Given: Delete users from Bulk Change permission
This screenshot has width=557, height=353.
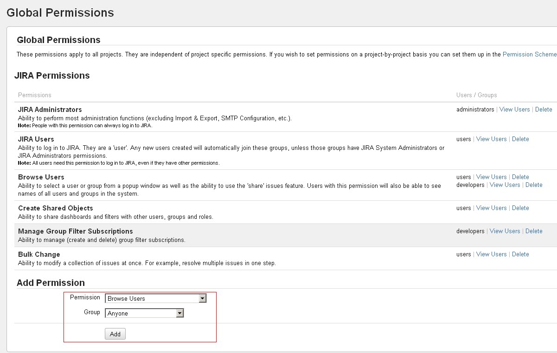Looking at the screenshot, I should [x=520, y=254].
